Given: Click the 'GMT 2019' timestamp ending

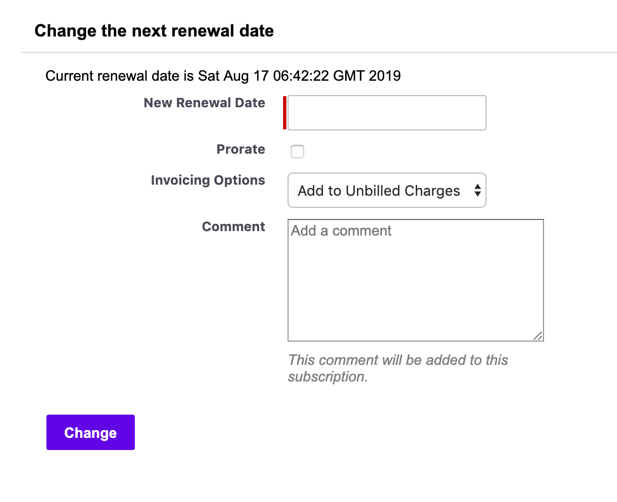Looking at the screenshot, I should [367, 76].
